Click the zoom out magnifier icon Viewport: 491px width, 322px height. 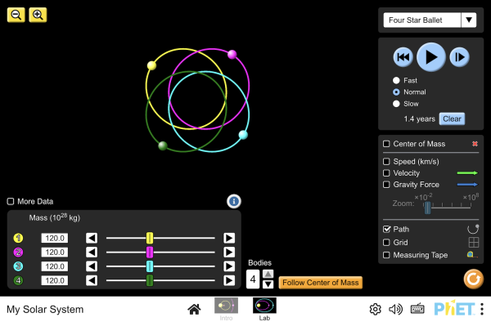(x=16, y=15)
